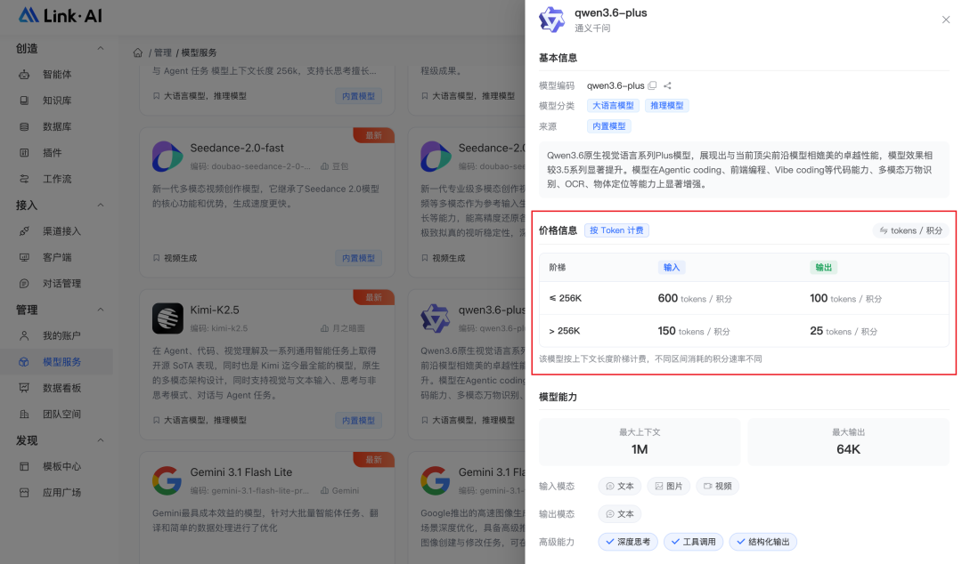The image size is (962, 564).
Task: Click the 管理 breadcrumb link
Action: point(163,52)
